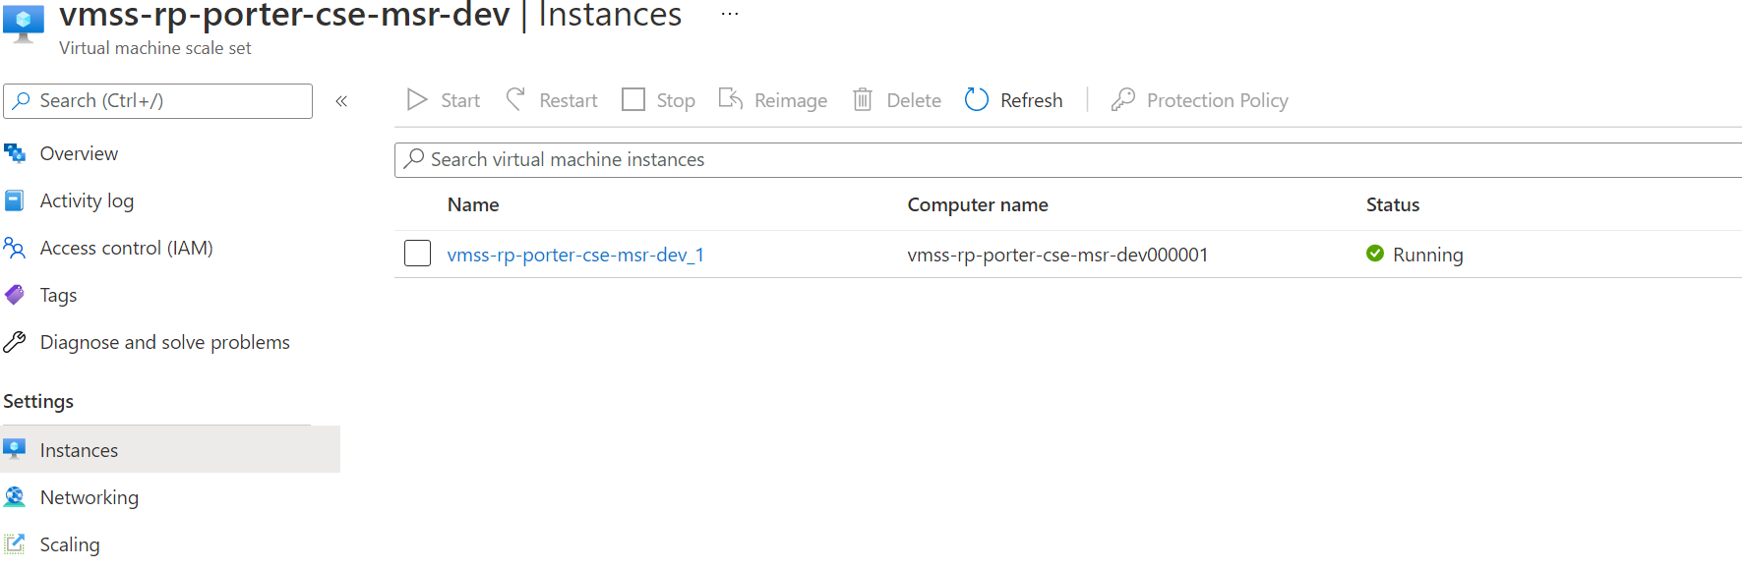Click the Diagnose wrench icon
The width and height of the screenshot is (1746, 570).
pos(15,342)
